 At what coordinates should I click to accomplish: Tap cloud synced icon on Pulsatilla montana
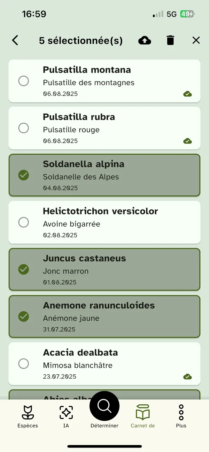(x=187, y=94)
